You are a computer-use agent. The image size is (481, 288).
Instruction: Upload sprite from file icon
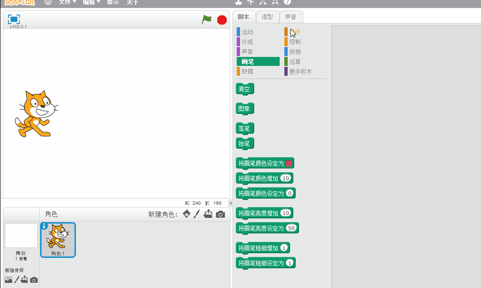(x=208, y=213)
